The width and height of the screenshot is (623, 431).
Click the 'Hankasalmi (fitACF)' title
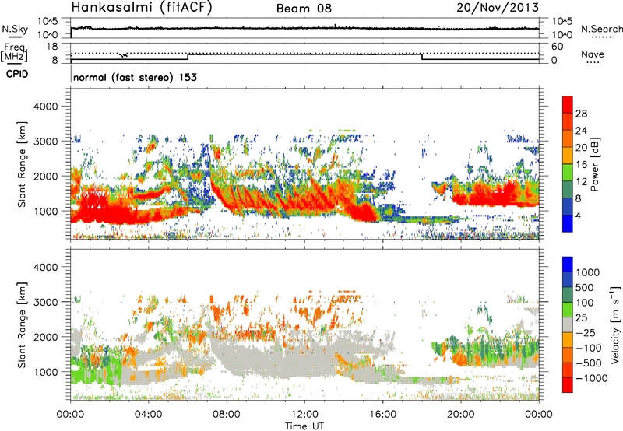[142, 8]
